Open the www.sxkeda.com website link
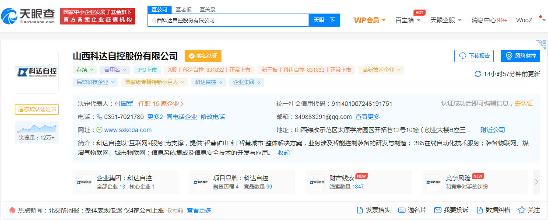This screenshot has height=220, width=548. click(x=128, y=130)
